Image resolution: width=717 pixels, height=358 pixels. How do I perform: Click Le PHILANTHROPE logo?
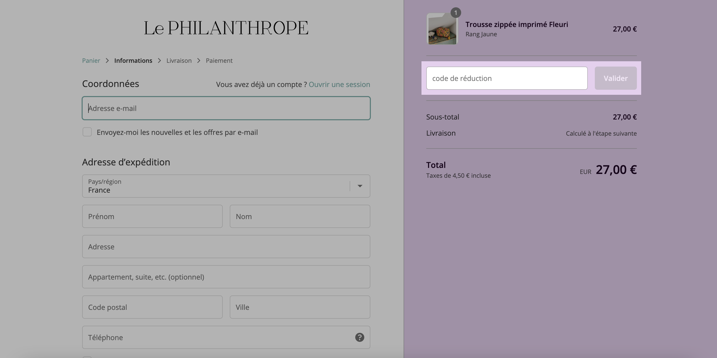coord(226,28)
